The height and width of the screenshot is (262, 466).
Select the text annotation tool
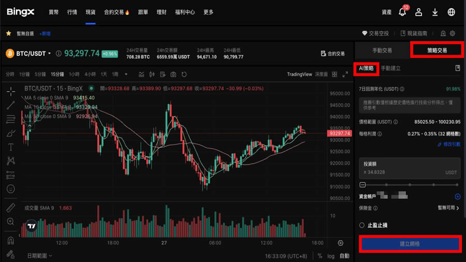[11, 147]
